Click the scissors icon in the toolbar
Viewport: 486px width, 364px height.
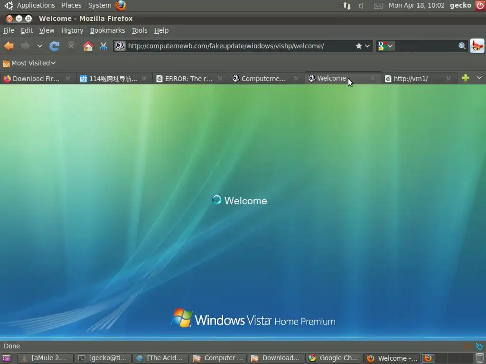click(x=103, y=46)
